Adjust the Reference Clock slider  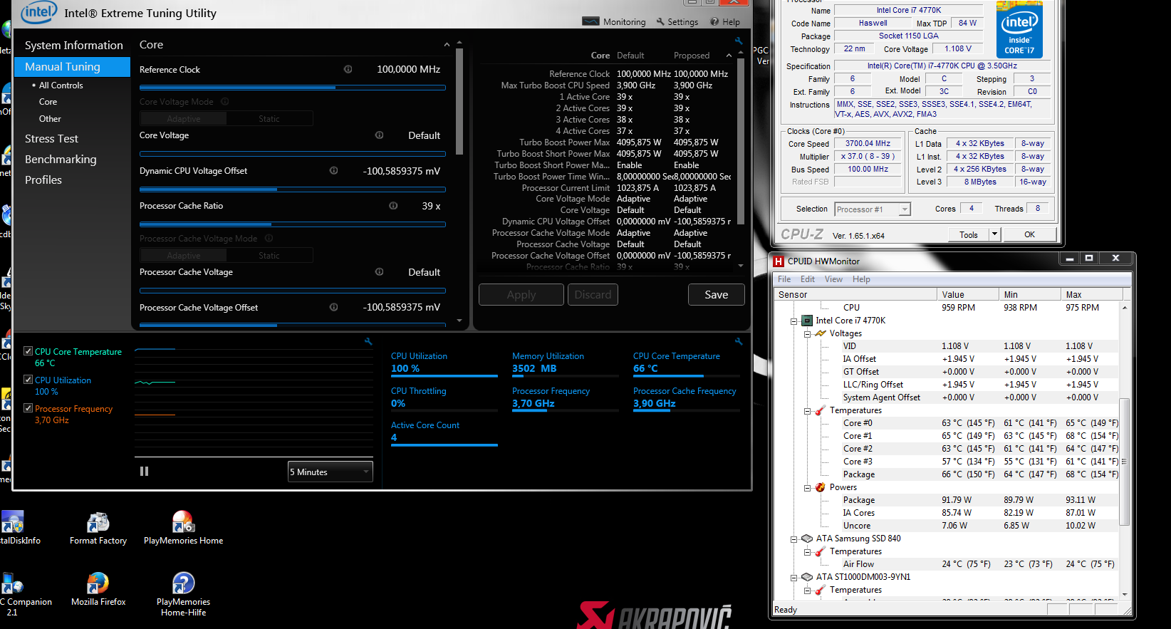[293, 88]
